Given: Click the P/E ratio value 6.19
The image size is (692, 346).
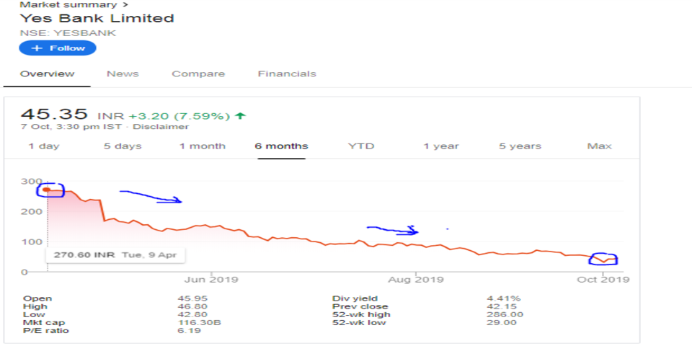Looking at the screenshot, I should click(x=189, y=331).
